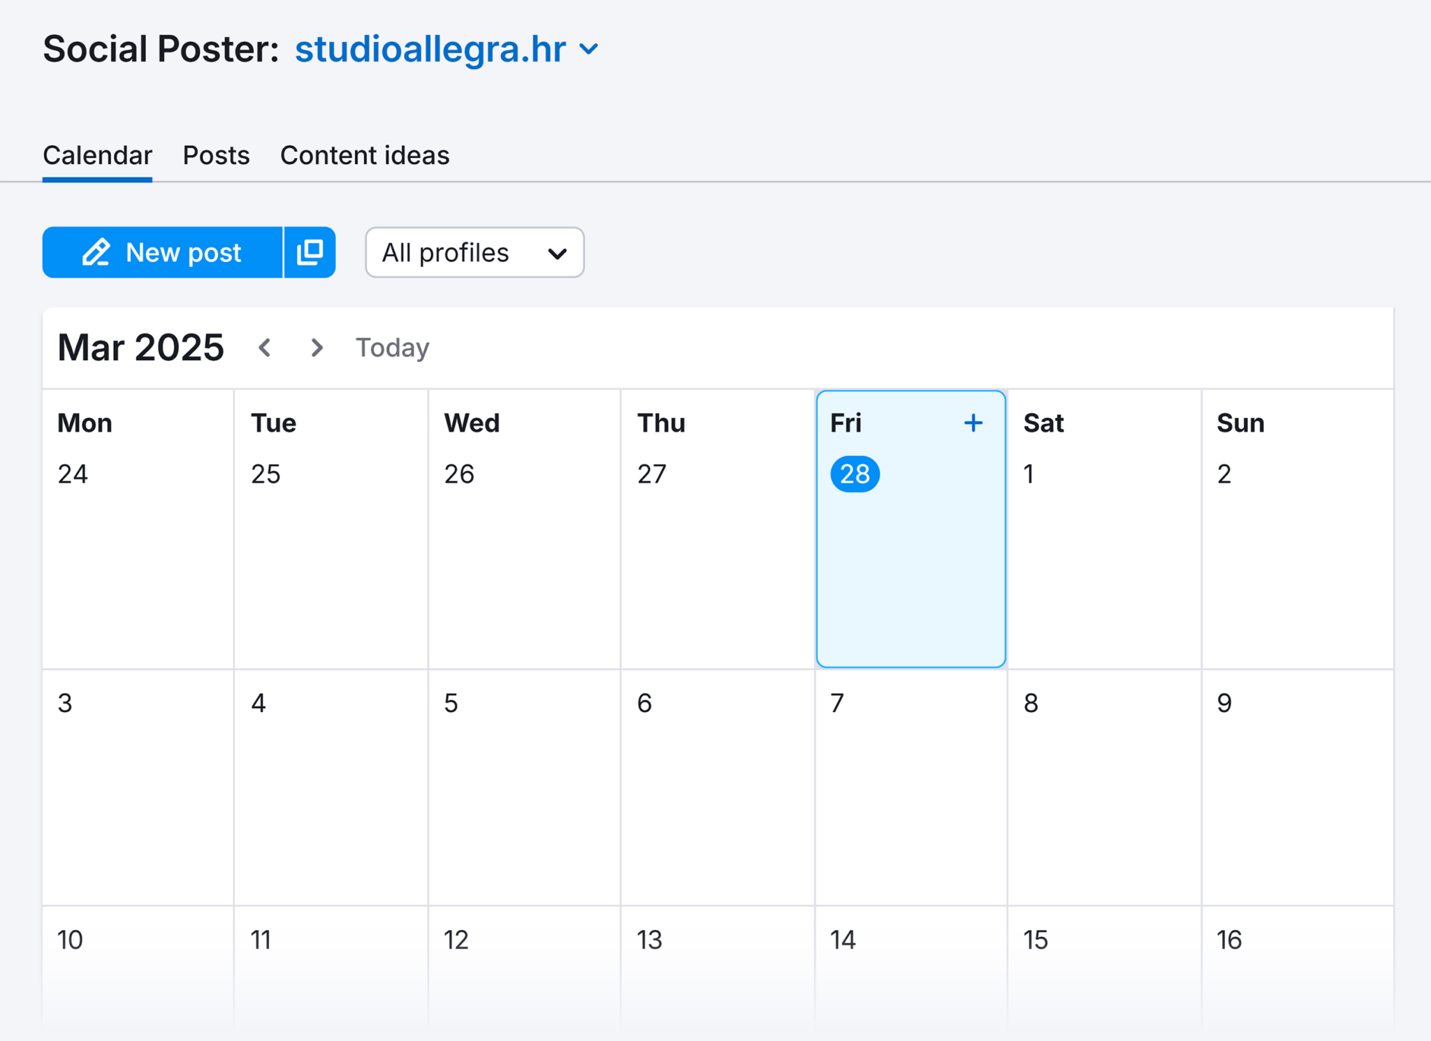The height and width of the screenshot is (1041, 1431).
Task: Choose the day cell numbered 5
Action: [x=524, y=787]
